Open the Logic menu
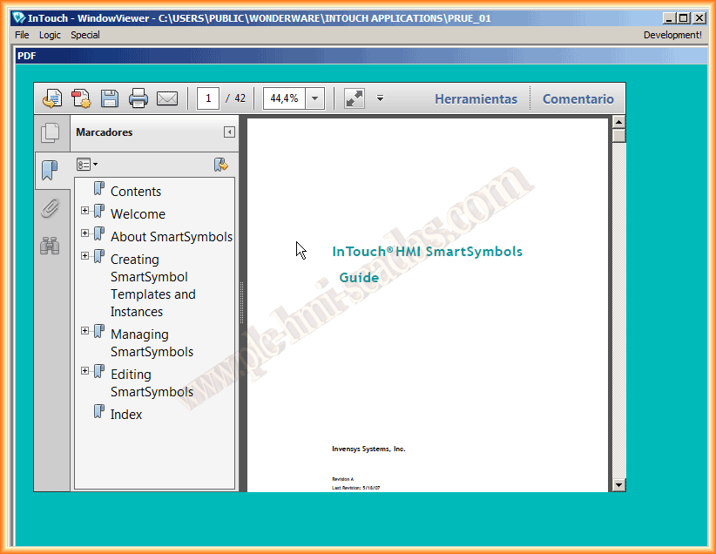This screenshot has width=716, height=554. pyautogui.click(x=50, y=35)
